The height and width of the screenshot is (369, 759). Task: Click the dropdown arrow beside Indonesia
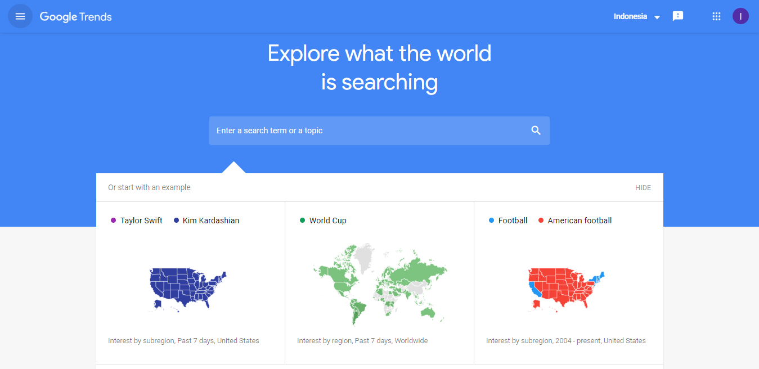coord(657,17)
